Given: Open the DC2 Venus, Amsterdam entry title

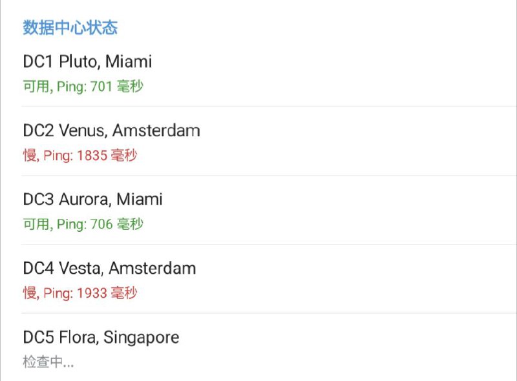Looking at the screenshot, I should point(112,130).
